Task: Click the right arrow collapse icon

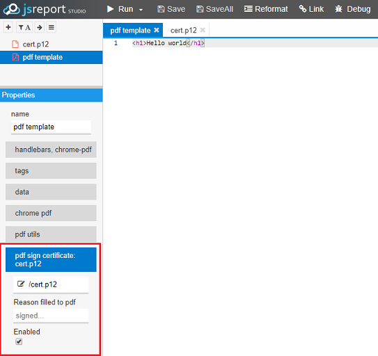Action: [x=40, y=27]
